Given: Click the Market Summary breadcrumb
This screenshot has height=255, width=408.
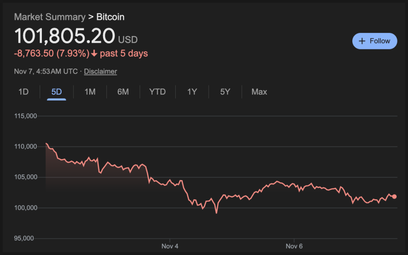Looking at the screenshot, I should [x=49, y=17].
